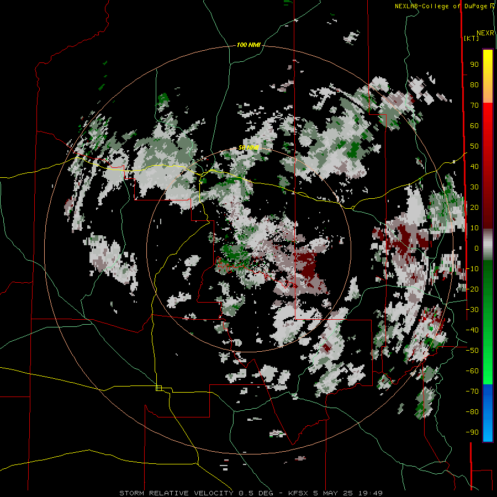The height and width of the screenshot is (497, 497).
Task: Click the positive 30 scale label
Action: [x=474, y=187]
